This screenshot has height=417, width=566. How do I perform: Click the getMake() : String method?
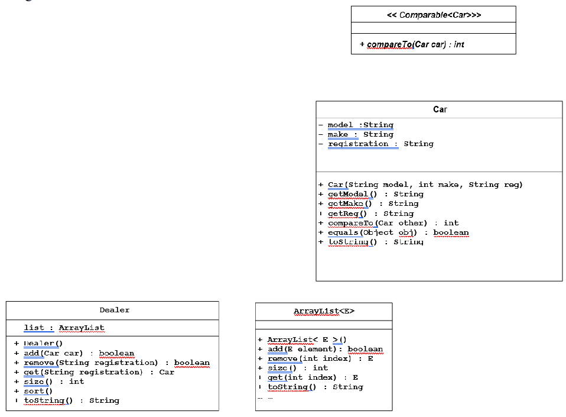(369, 203)
